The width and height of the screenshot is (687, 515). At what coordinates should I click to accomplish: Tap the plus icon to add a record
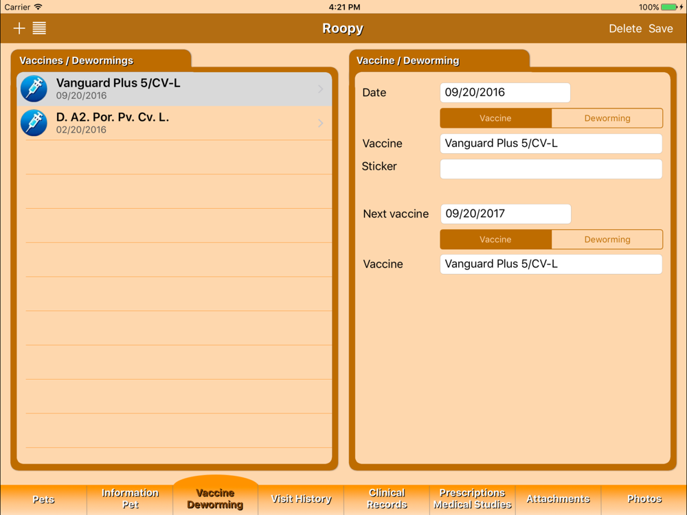pyautogui.click(x=19, y=28)
